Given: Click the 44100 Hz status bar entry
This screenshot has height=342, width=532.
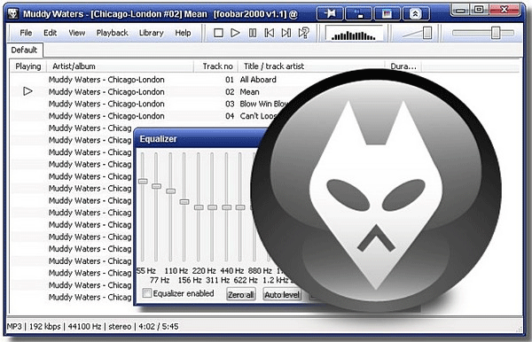Looking at the screenshot, I should point(84,326).
